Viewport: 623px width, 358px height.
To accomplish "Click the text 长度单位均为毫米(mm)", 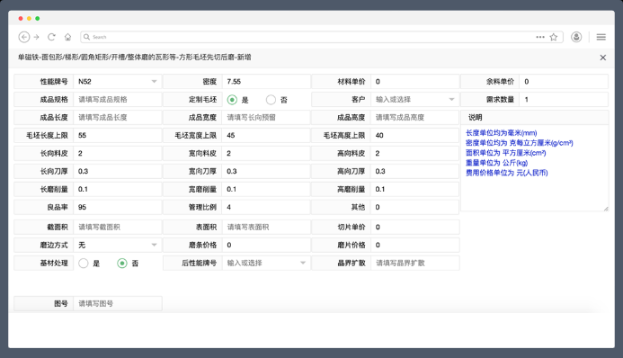I will click(x=501, y=133).
